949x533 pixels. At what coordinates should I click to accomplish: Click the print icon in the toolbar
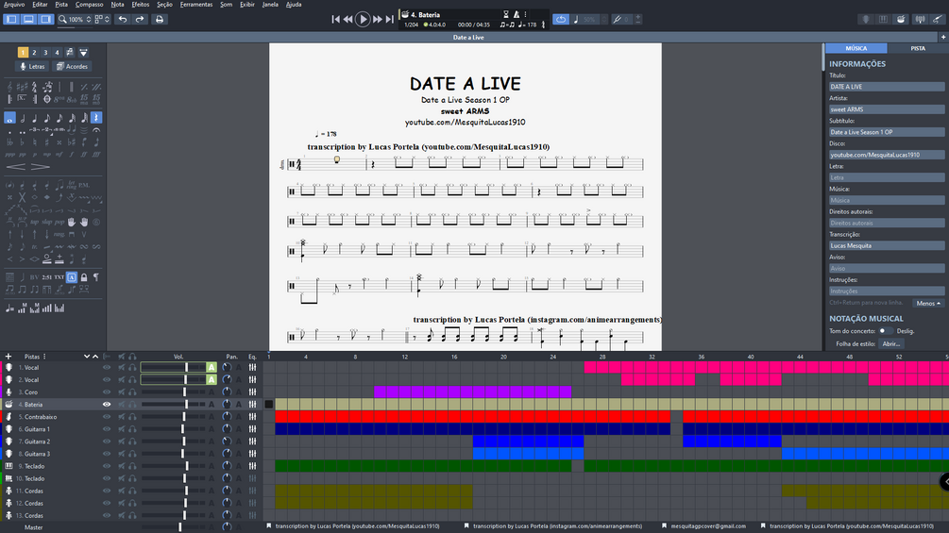click(160, 19)
